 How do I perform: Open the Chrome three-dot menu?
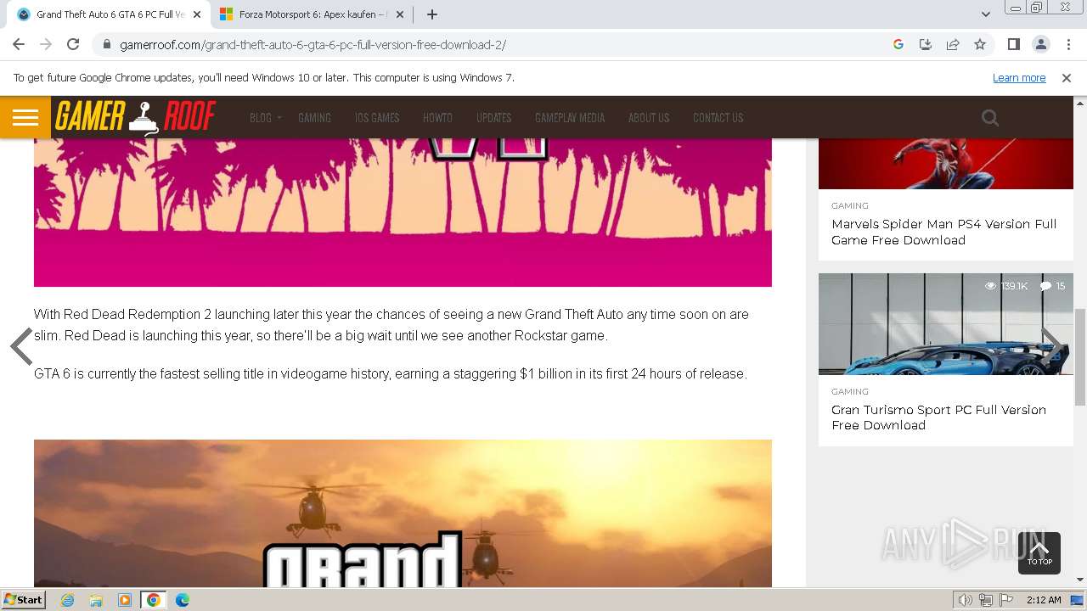pos(1067,44)
